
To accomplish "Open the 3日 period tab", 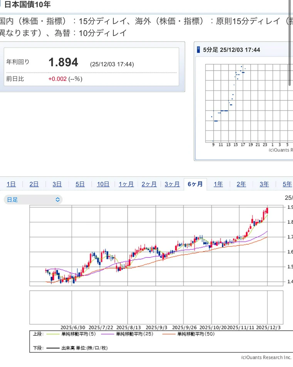I will pos(57,184).
